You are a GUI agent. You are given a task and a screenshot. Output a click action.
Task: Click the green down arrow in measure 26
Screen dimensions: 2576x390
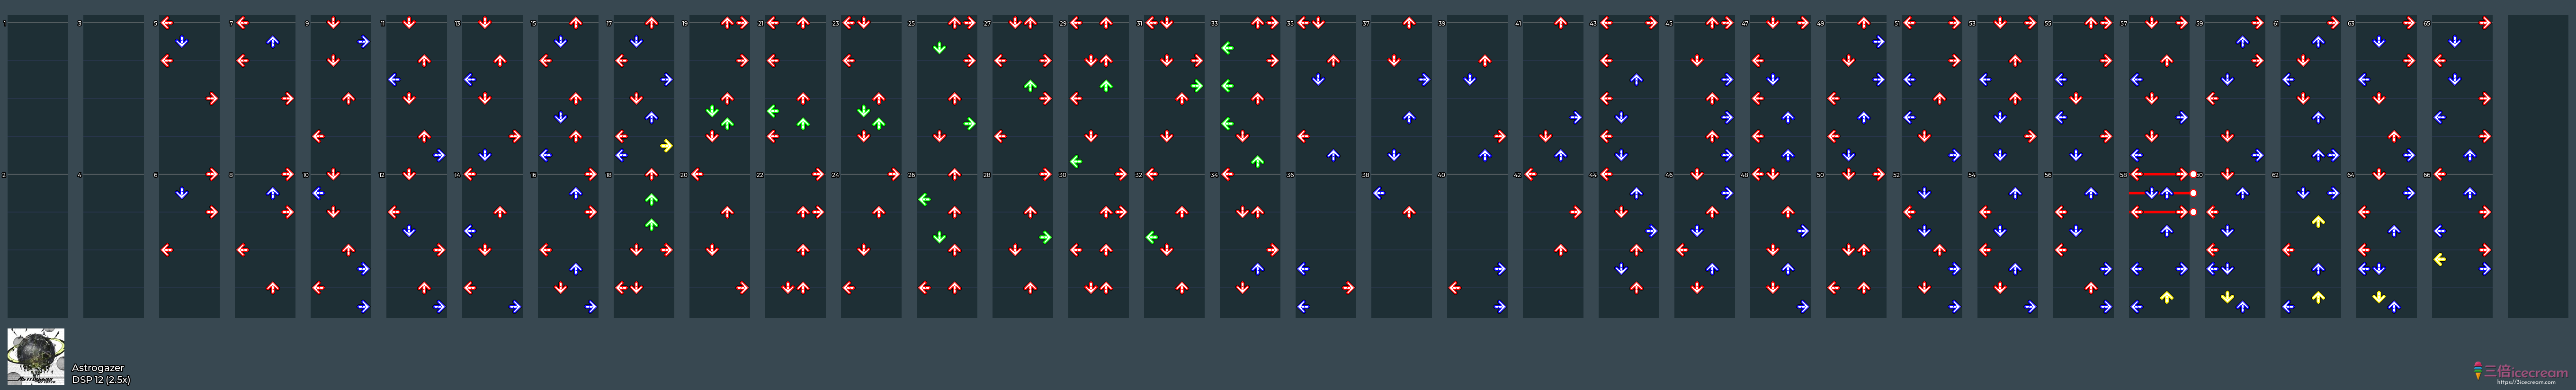point(939,237)
